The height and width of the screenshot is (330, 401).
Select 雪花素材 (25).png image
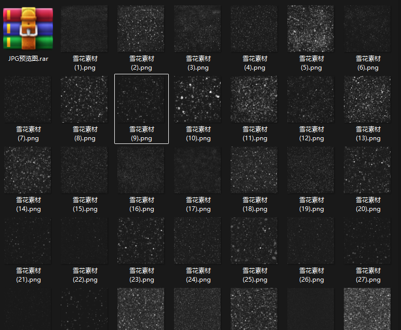coord(255,241)
